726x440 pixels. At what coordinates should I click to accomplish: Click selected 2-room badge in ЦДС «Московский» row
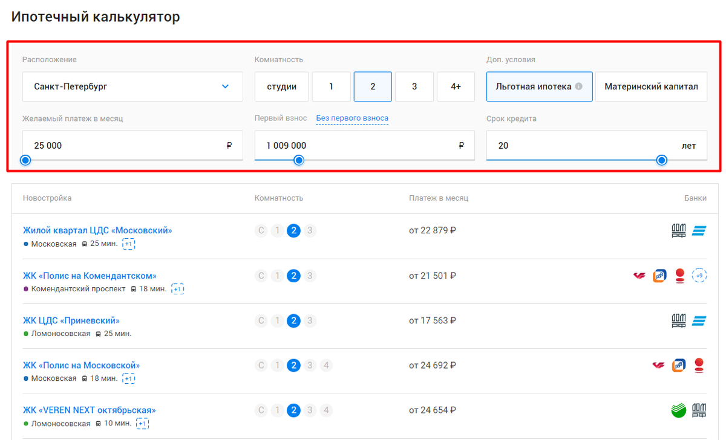[293, 231]
